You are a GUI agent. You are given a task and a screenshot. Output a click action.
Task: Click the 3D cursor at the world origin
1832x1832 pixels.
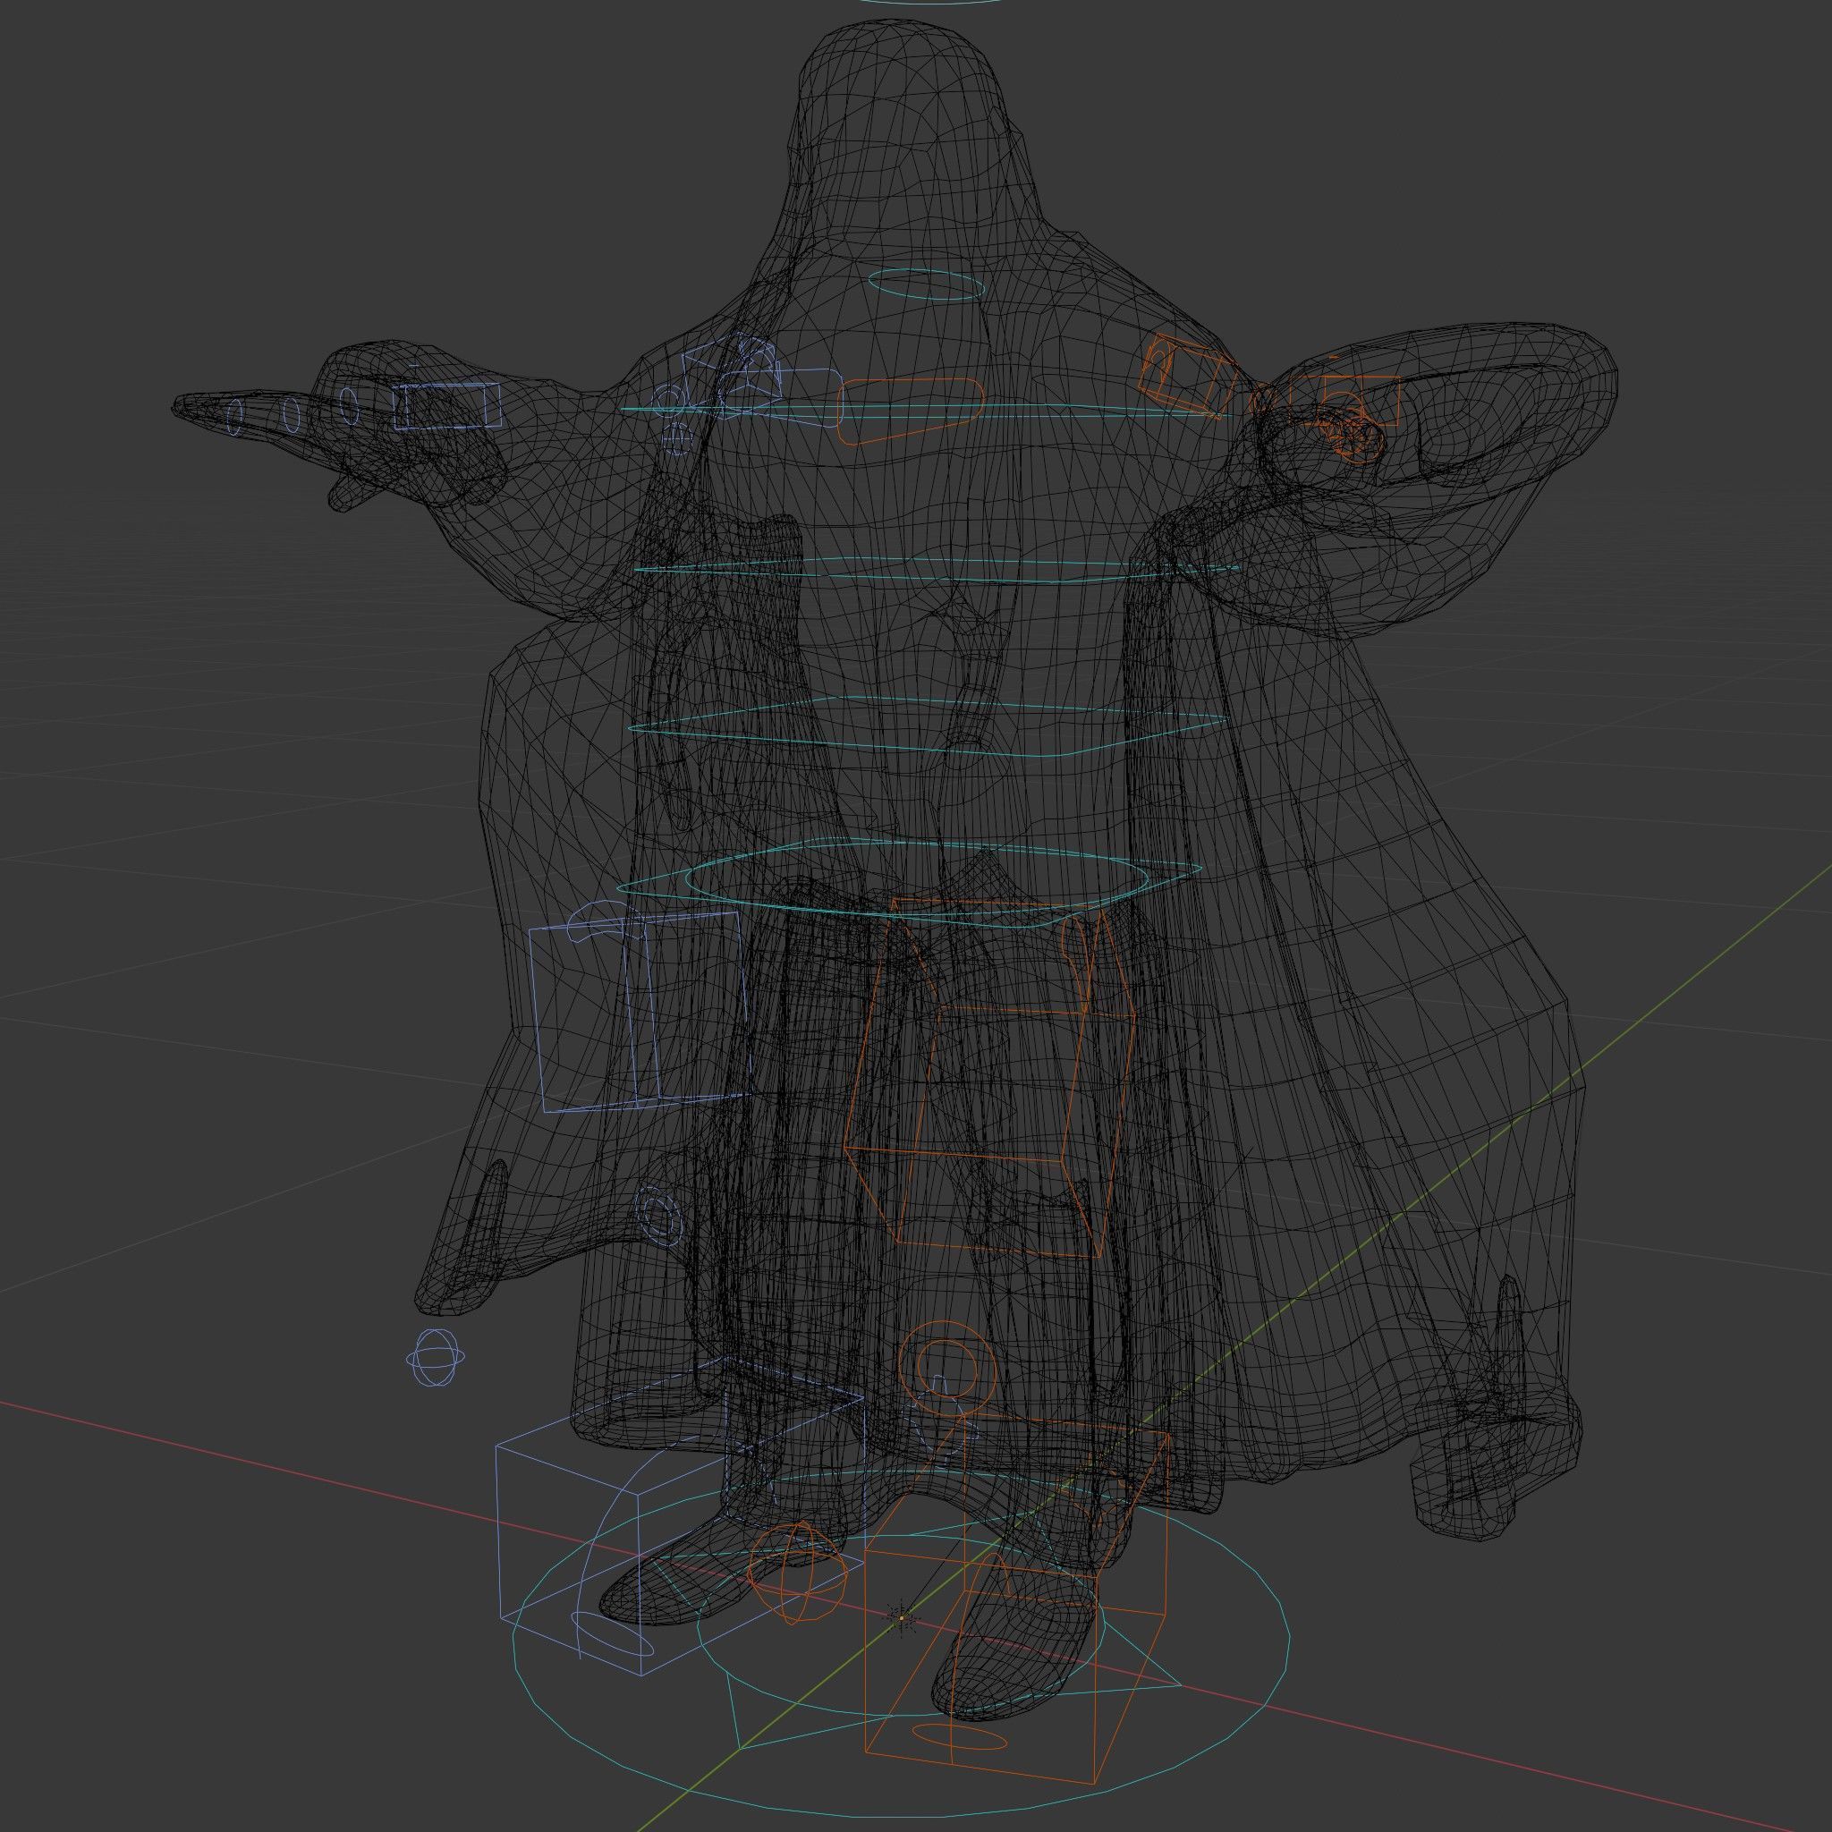[x=900, y=1616]
